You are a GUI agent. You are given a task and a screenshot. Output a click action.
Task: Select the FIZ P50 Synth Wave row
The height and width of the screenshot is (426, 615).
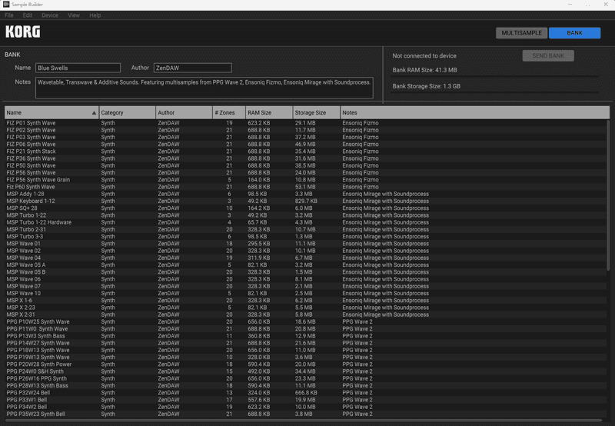click(x=305, y=165)
